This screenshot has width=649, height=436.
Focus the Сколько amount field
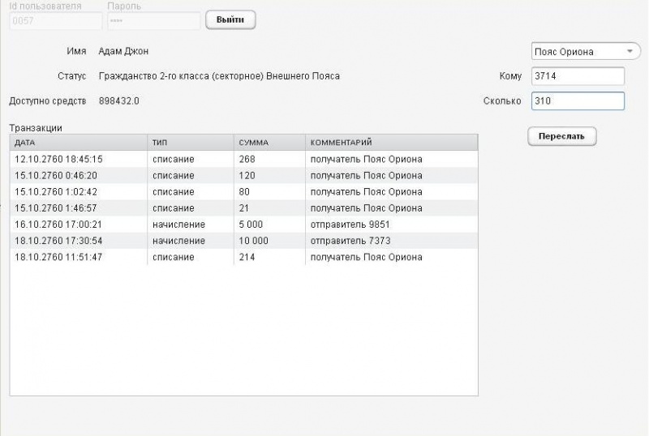[x=578, y=101]
